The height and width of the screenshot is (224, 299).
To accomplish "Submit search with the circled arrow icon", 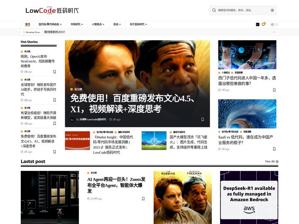I will (272, 10).
